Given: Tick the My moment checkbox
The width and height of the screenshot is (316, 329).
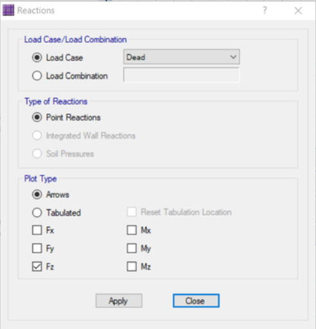Looking at the screenshot, I should point(132,249).
